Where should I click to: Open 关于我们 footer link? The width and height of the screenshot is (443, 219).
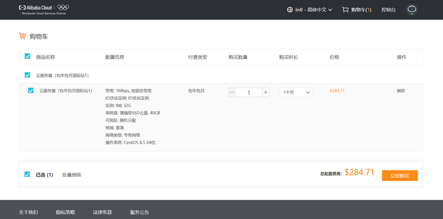[x=29, y=212]
